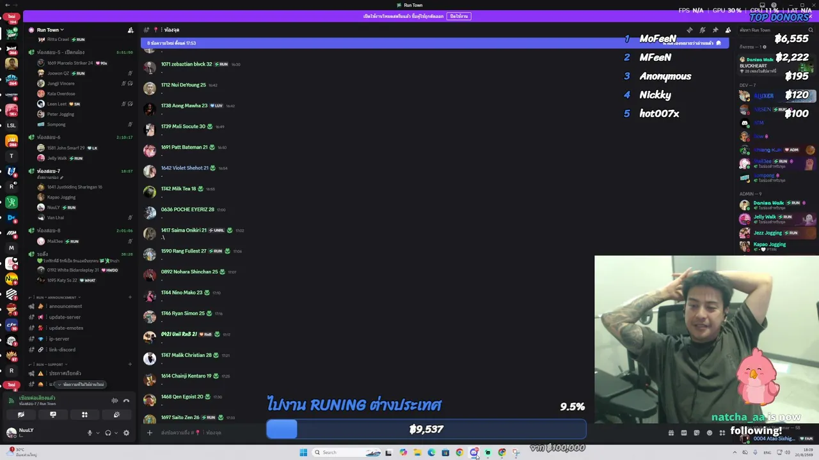The height and width of the screenshot is (460, 819).
Task: Mute the microphone in user panel
Action: (90, 433)
